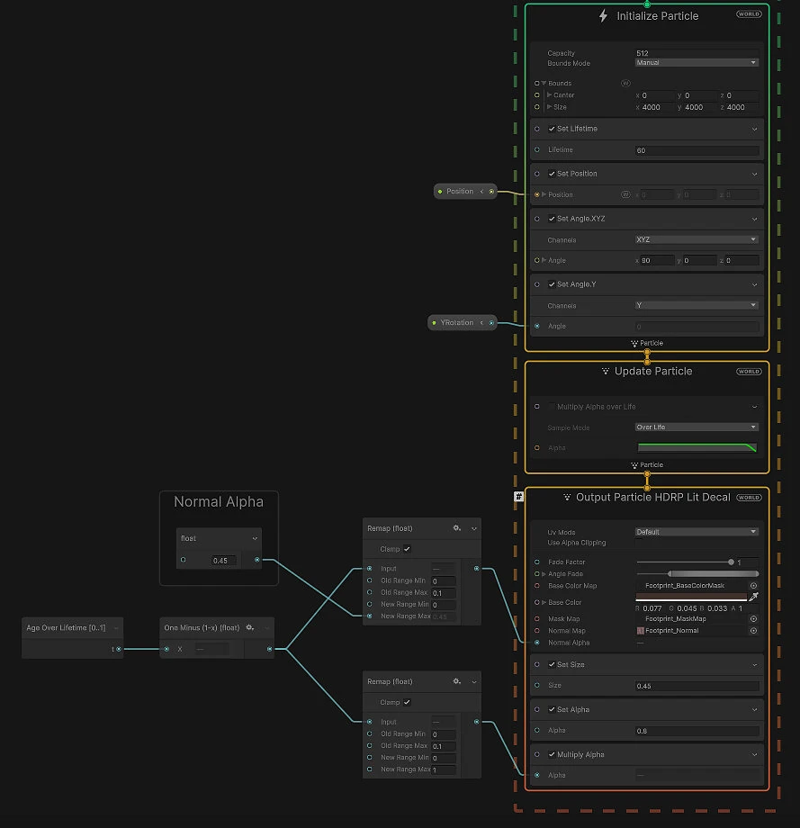Toggle the Set Alpha checkbox
Image resolution: width=800 pixels, height=828 pixels.
pos(552,710)
